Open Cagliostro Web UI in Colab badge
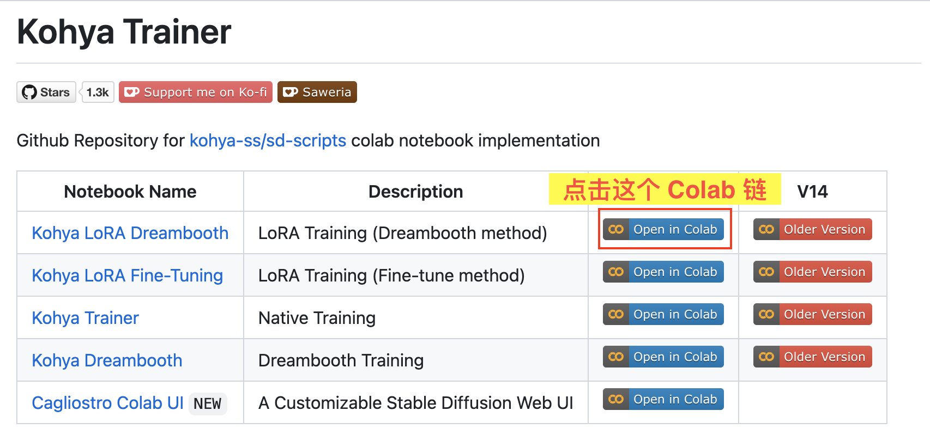Viewport: 930px width, 441px height. point(663,399)
